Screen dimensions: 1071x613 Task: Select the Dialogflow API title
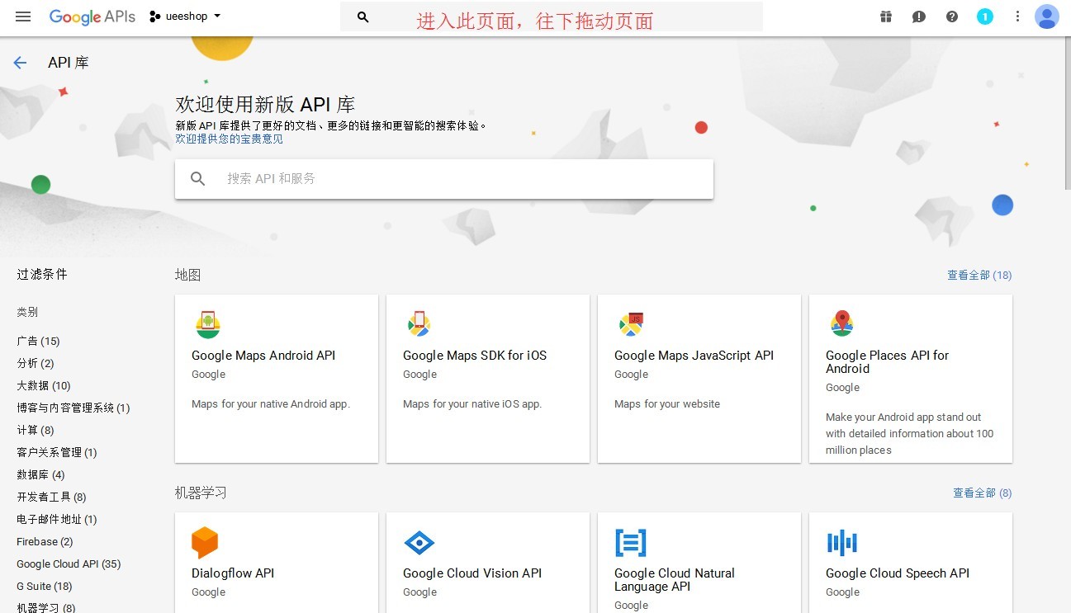click(233, 573)
